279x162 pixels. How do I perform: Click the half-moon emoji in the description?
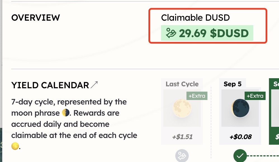pos(65,113)
